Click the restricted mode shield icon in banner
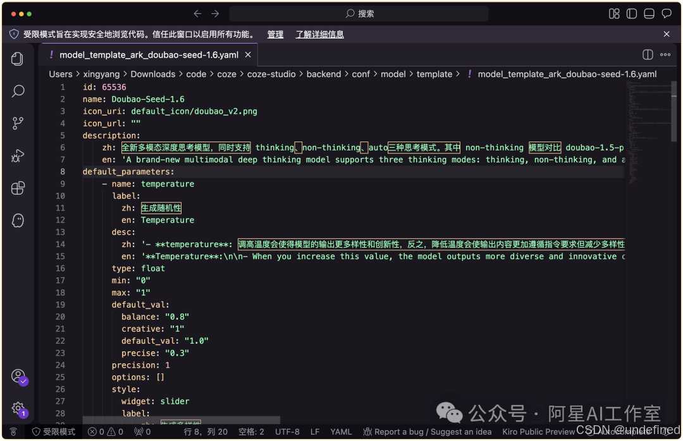The height and width of the screenshot is (441, 683). tap(14, 34)
